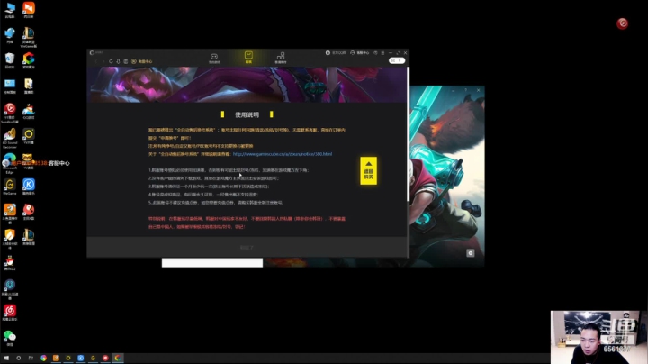Open the gold coin center link
Screen dimensions: 648x364
pyautogui.click(x=142, y=61)
